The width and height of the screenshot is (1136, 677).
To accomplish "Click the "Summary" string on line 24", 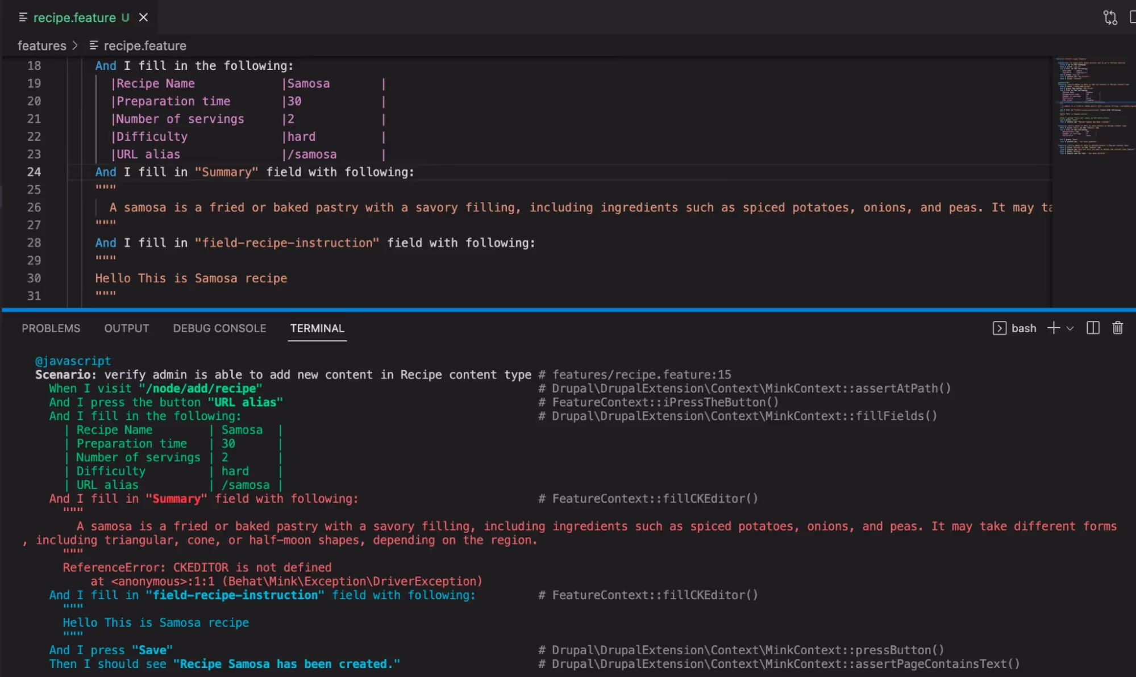I will pyautogui.click(x=227, y=172).
